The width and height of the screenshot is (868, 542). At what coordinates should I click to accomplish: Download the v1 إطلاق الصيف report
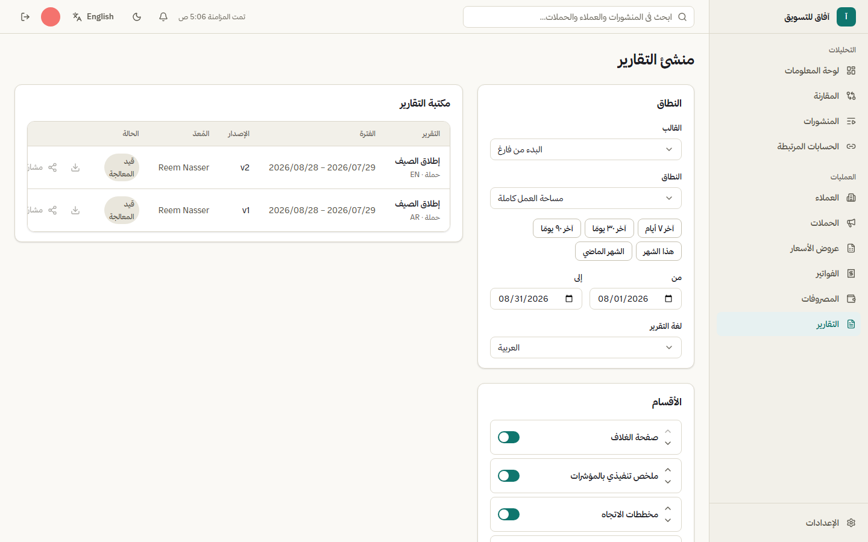pos(75,210)
